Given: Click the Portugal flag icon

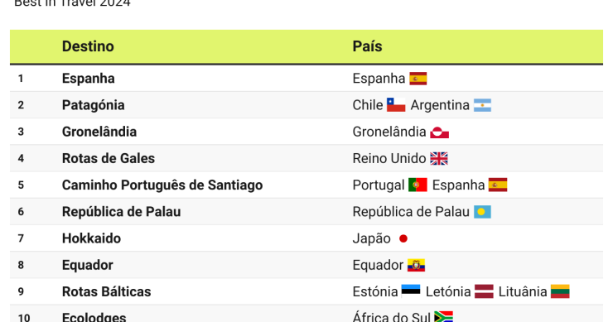Looking at the screenshot, I should coord(418,185).
